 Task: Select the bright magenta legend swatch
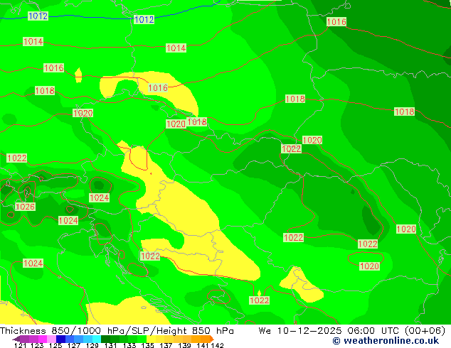(x=43, y=339)
